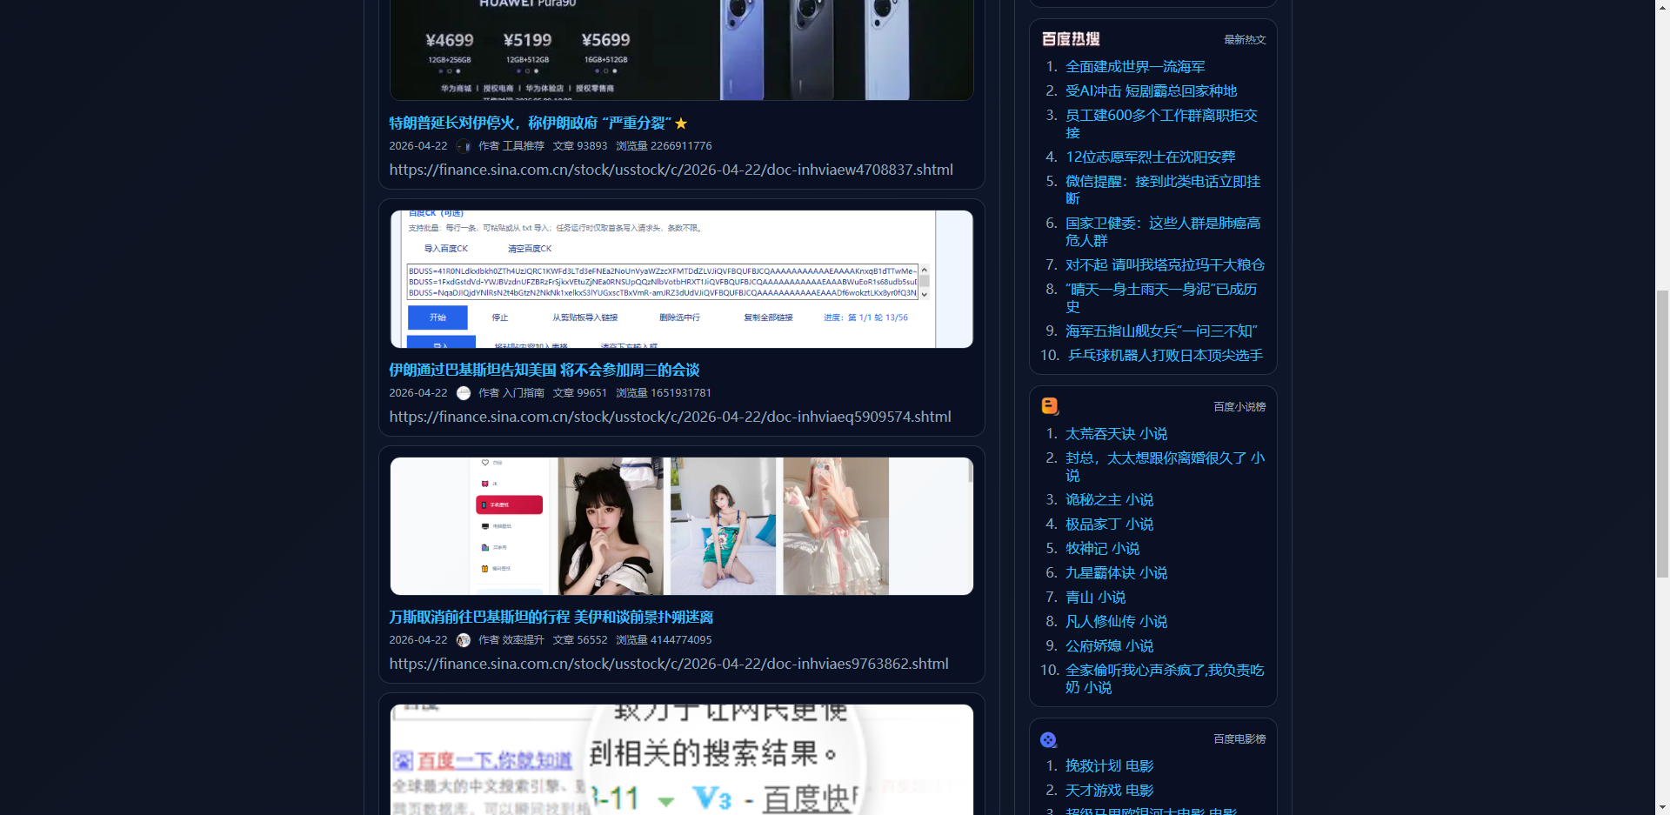The image size is (1670, 815).
Task: Open hot search item 乒乓球机器人打败日本顶尖选手
Action: pos(1165,356)
